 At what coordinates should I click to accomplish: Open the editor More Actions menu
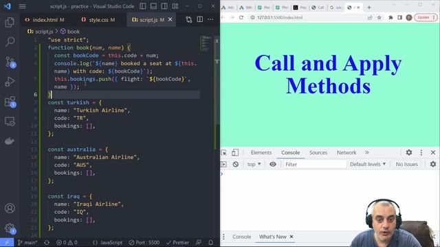(x=210, y=19)
